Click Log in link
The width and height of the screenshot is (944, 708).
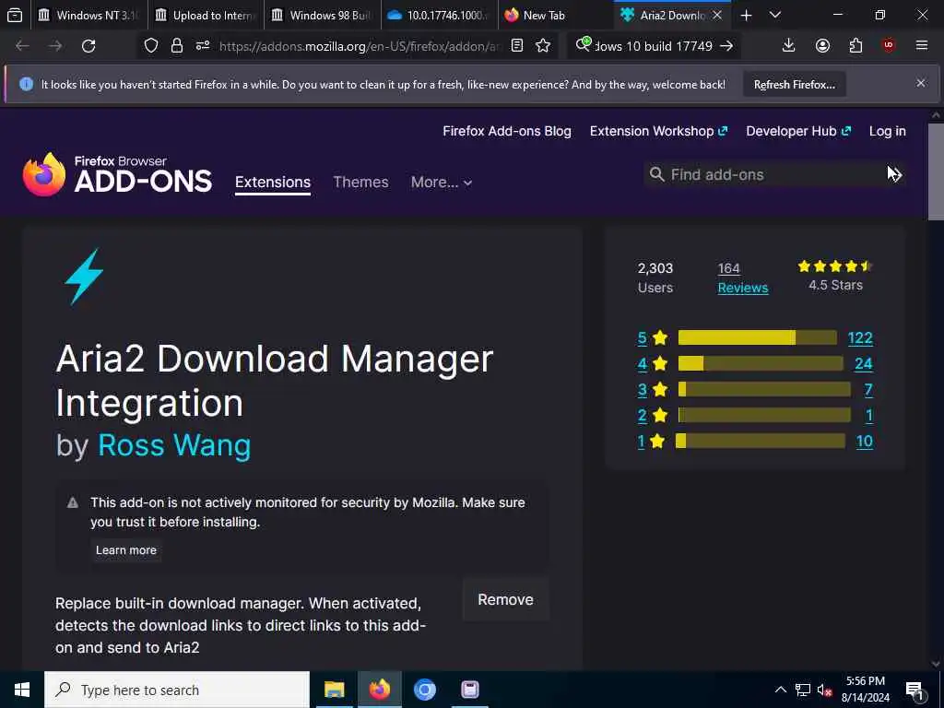click(x=888, y=131)
